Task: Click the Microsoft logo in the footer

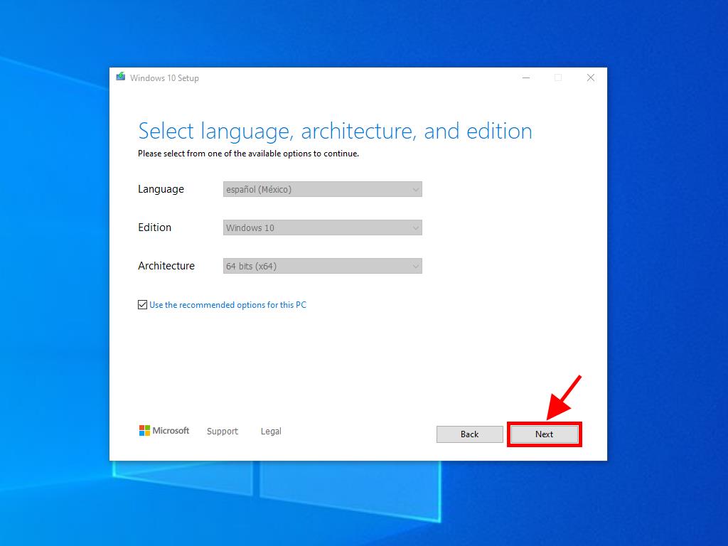Action: click(164, 431)
